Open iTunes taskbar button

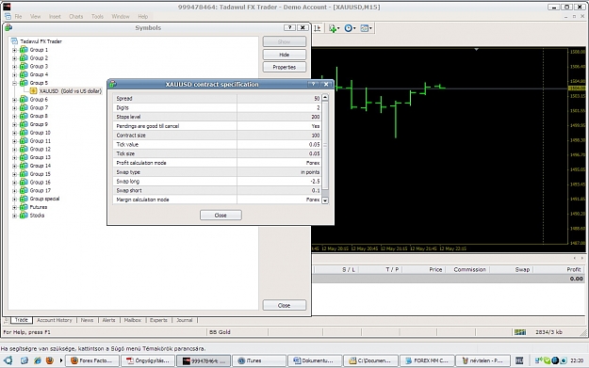tap(259, 360)
